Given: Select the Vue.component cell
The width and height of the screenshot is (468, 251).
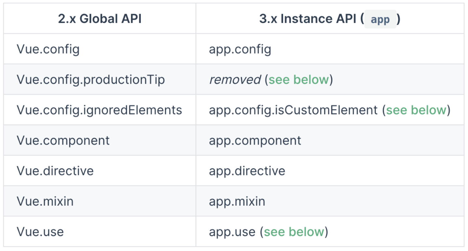Looking at the screenshot, I should (x=63, y=141).
